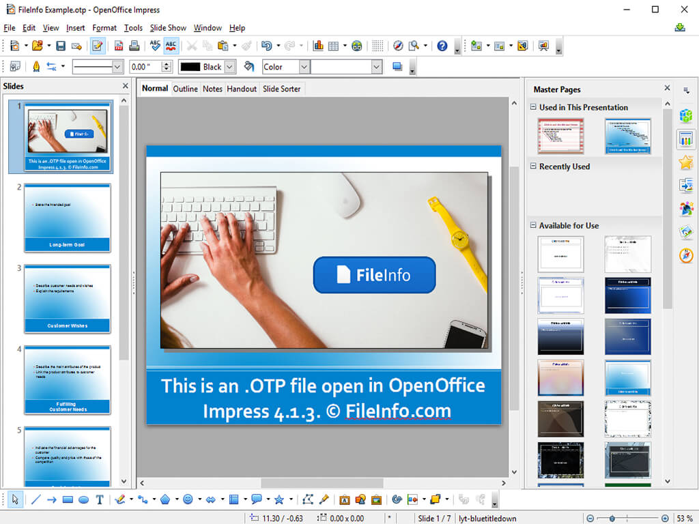Switch to the Outline tab

[186, 89]
